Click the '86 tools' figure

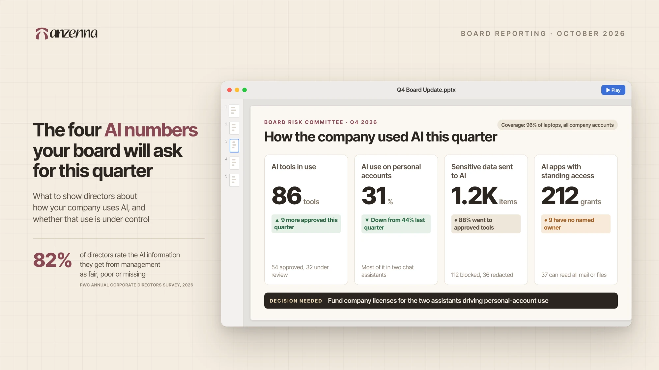[x=295, y=196]
